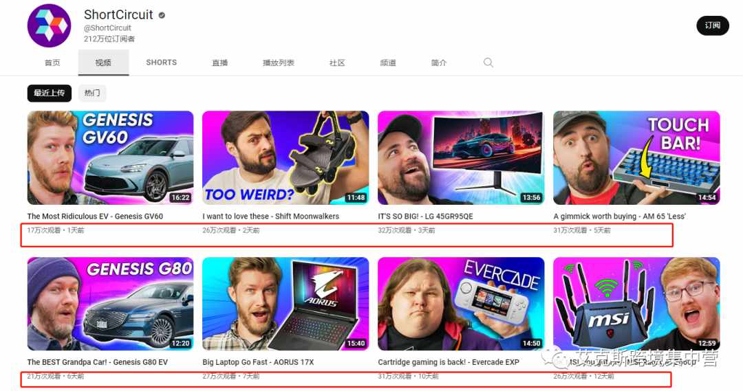Viewport: 743px width, 391px height.
Task: Switch to the SHORTS tab
Action: pos(161,63)
